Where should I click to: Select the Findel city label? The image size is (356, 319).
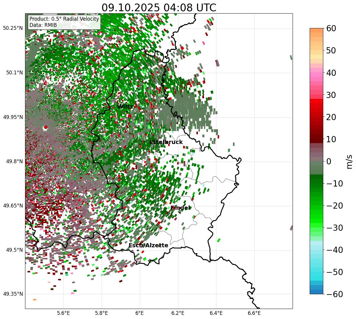click(180, 208)
